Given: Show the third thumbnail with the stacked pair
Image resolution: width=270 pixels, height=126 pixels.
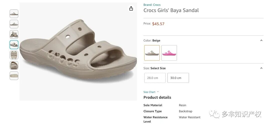Looking at the screenshot, I should click(x=14, y=34).
